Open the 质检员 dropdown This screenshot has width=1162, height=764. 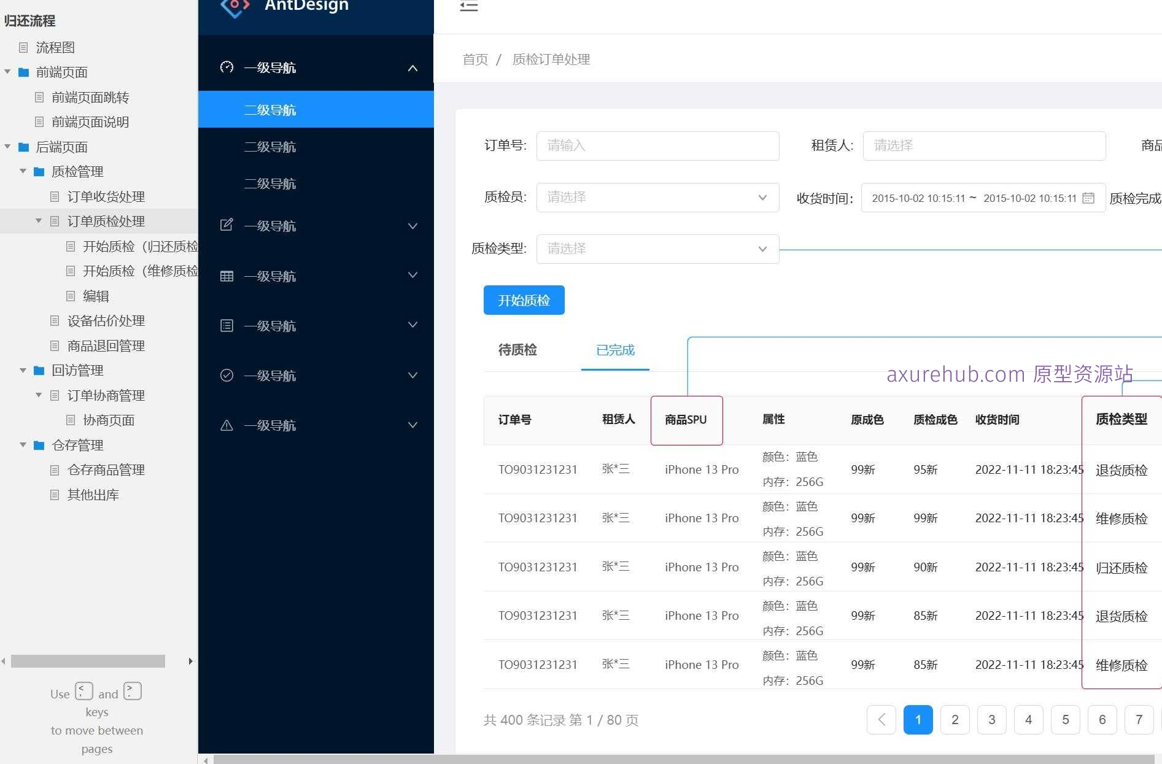[x=657, y=198]
